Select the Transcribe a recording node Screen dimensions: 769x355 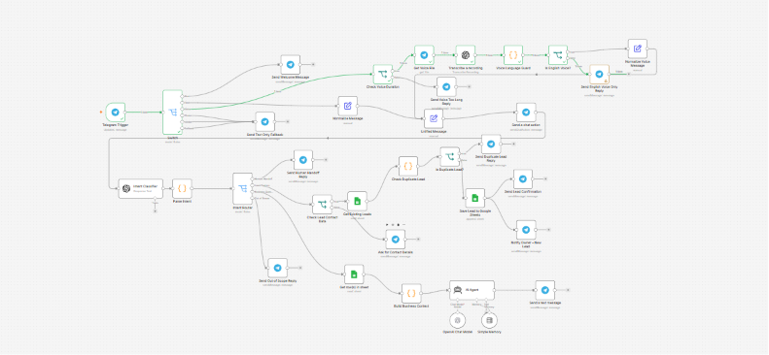(x=466, y=55)
